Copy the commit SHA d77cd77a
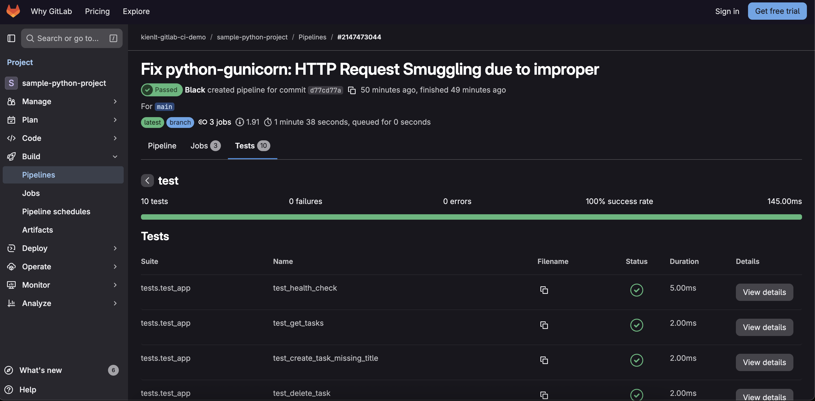Screen dimensions: 815x401 pos(352,90)
